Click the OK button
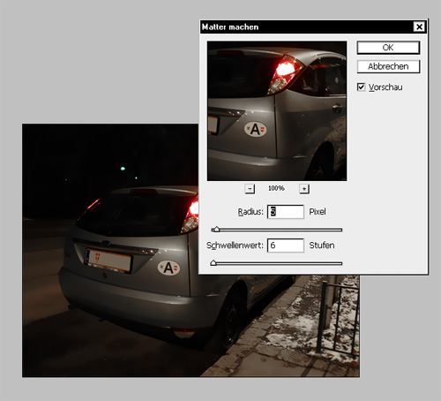The height and width of the screenshot is (401, 441). point(388,48)
